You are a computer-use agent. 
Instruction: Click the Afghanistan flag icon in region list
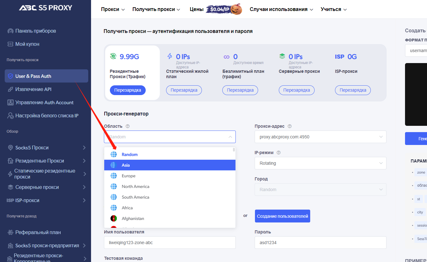point(114,218)
